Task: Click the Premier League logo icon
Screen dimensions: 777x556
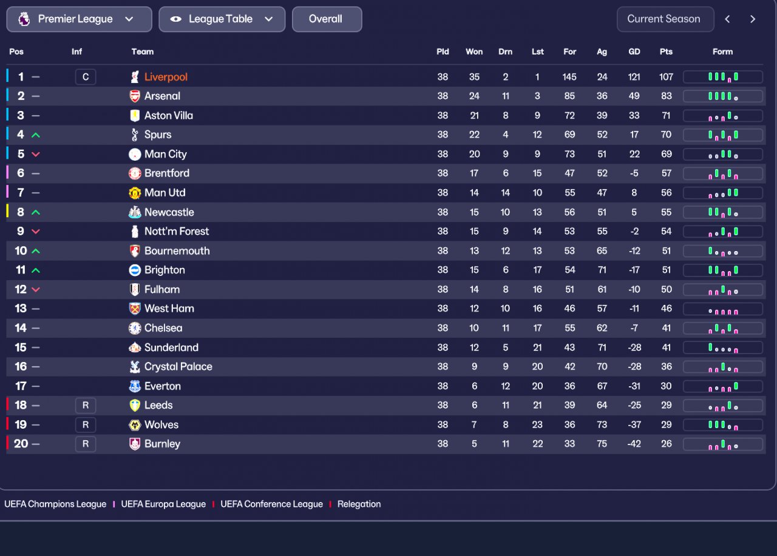Action: (x=24, y=19)
